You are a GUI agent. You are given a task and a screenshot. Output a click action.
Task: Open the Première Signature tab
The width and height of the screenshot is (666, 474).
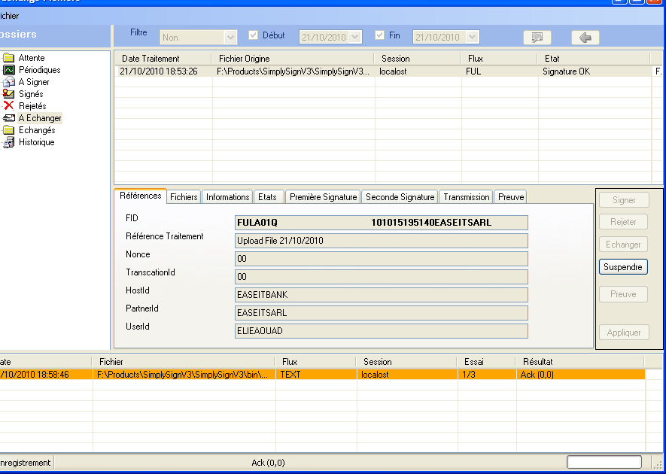point(324,197)
